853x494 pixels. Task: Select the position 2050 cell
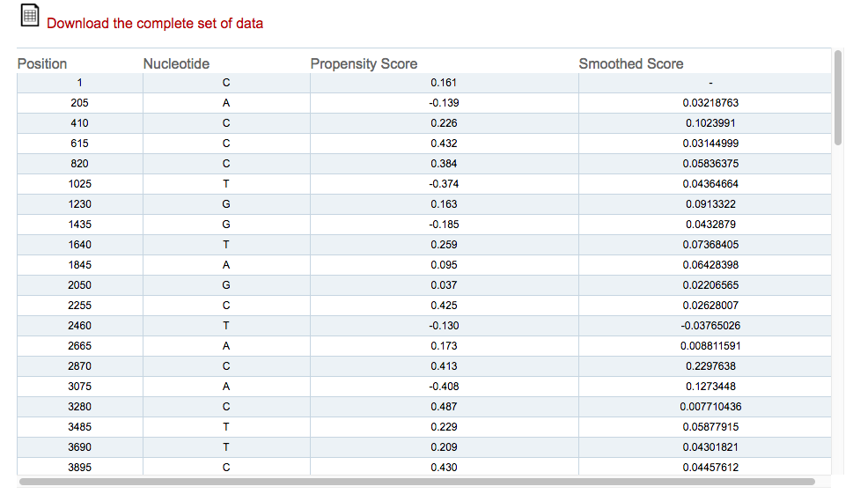point(79,285)
